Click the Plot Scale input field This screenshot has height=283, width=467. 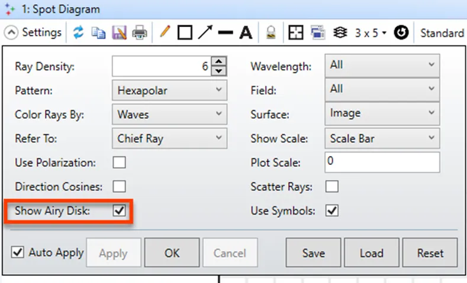pyautogui.click(x=382, y=162)
